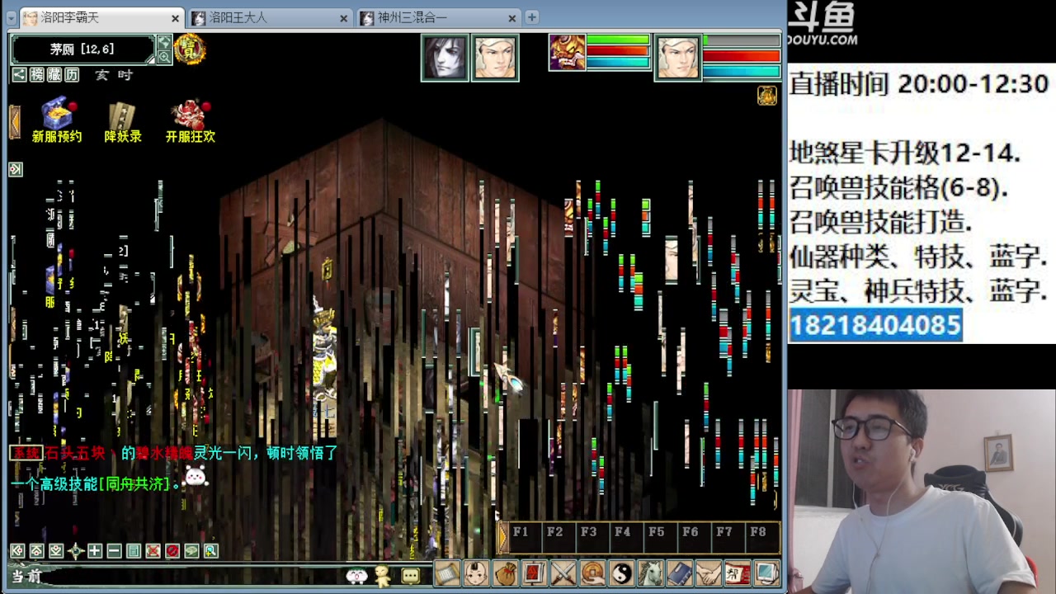This screenshot has width=1056, height=594.
Task: Click the green leaf chat icon
Action: pyautogui.click(x=191, y=551)
